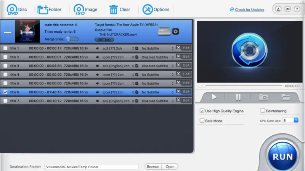Click Edit for title 3
Image resolution: width=305 pixels, height=171 pixels.
(x=186, y=65)
